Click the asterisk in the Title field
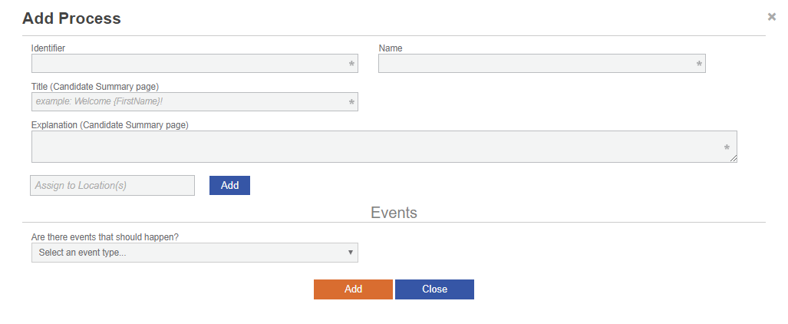 [x=351, y=102]
